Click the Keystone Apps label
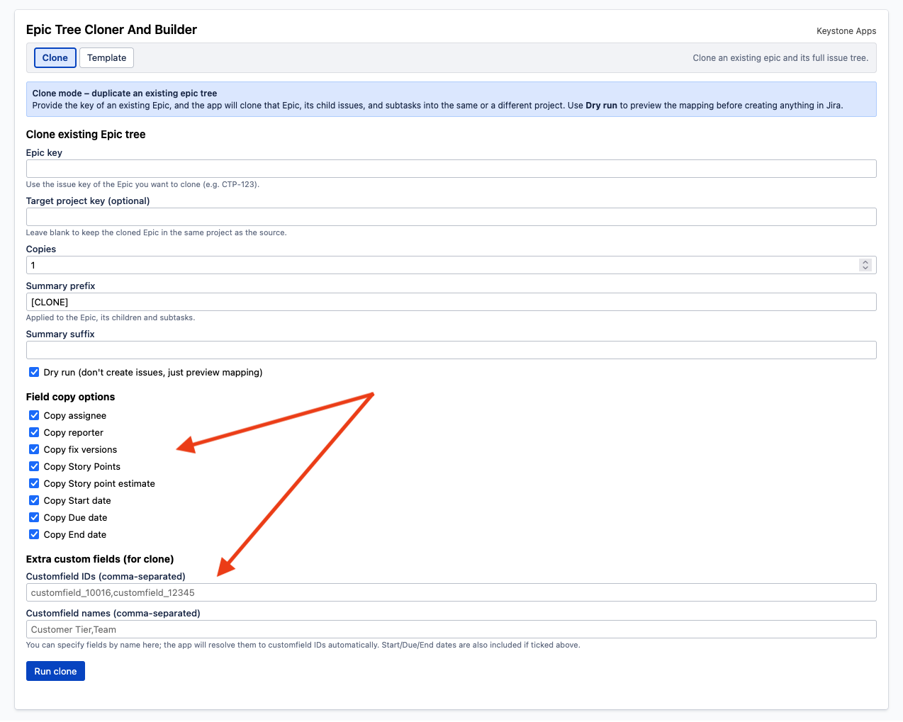 click(846, 30)
